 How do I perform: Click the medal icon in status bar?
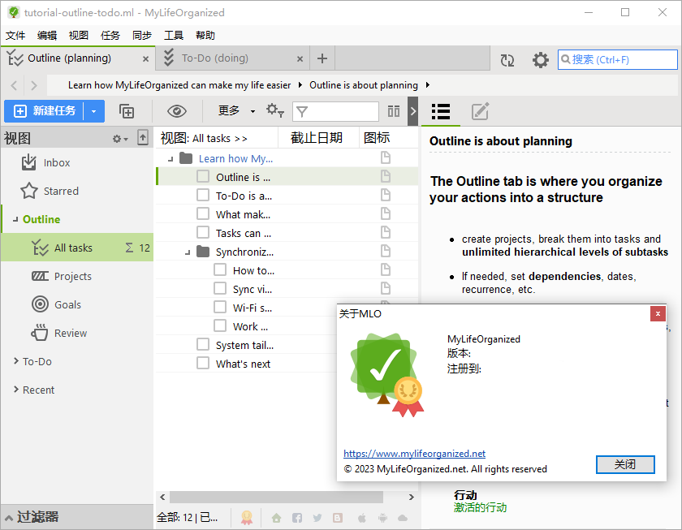coord(247,517)
